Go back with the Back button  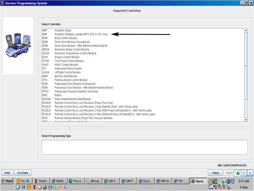(215, 173)
